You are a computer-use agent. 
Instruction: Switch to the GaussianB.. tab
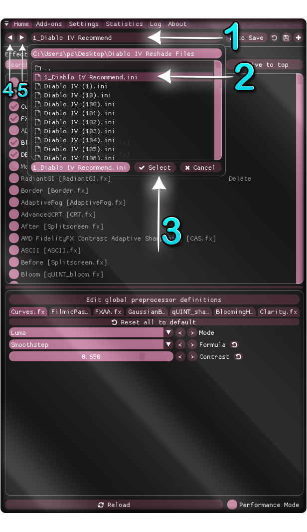pyautogui.click(x=147, y=312)
